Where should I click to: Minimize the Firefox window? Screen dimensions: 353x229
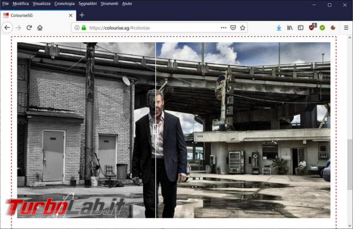pyautogui.click(x=314, y=5)
